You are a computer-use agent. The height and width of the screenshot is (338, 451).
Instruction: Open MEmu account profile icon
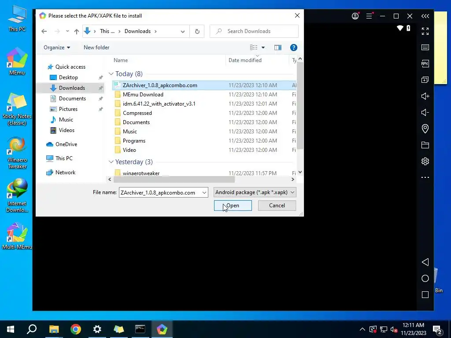click(355, 16)
